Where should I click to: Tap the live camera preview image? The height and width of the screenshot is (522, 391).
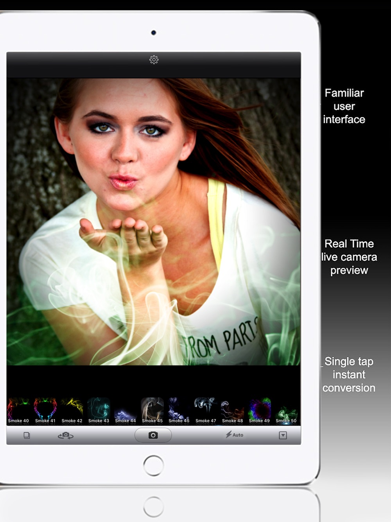tap(154, 221)
